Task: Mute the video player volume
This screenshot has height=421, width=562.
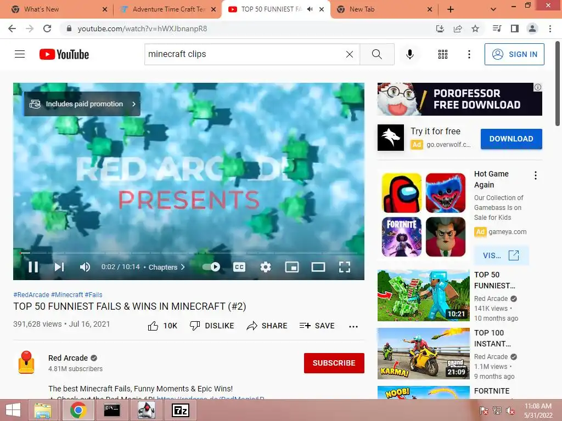Action: (85, 267)
